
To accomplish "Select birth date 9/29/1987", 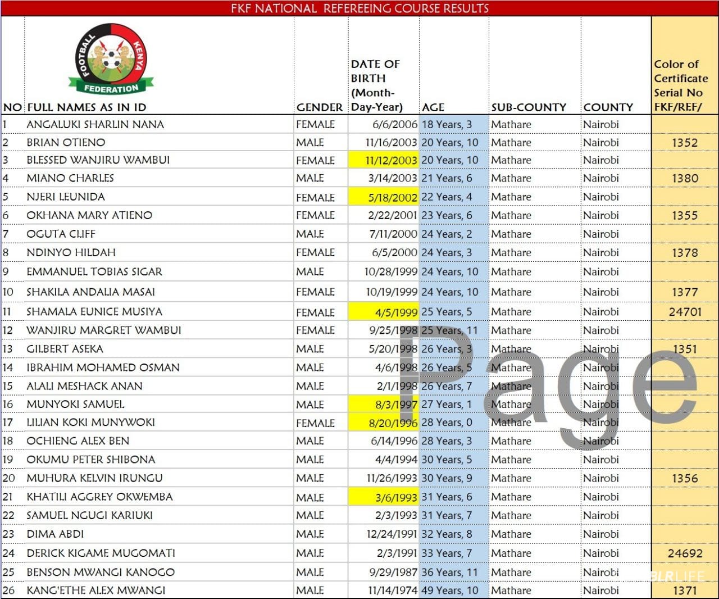I will (x=393, y=572).
